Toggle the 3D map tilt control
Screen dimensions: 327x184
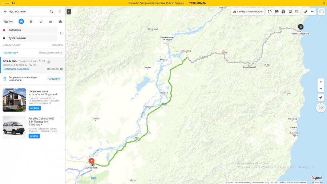[321, 108]
